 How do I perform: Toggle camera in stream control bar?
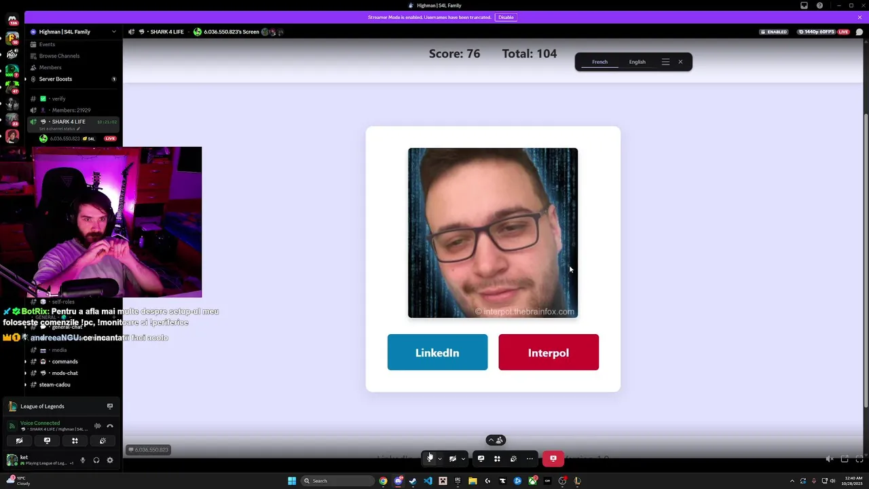(x=453, y=458)
